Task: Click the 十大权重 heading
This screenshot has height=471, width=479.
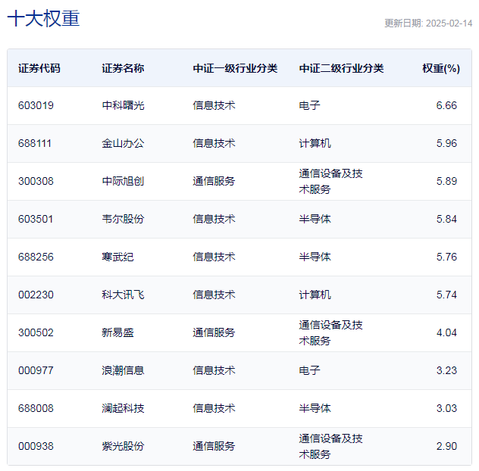Action: tap(43, 18)
